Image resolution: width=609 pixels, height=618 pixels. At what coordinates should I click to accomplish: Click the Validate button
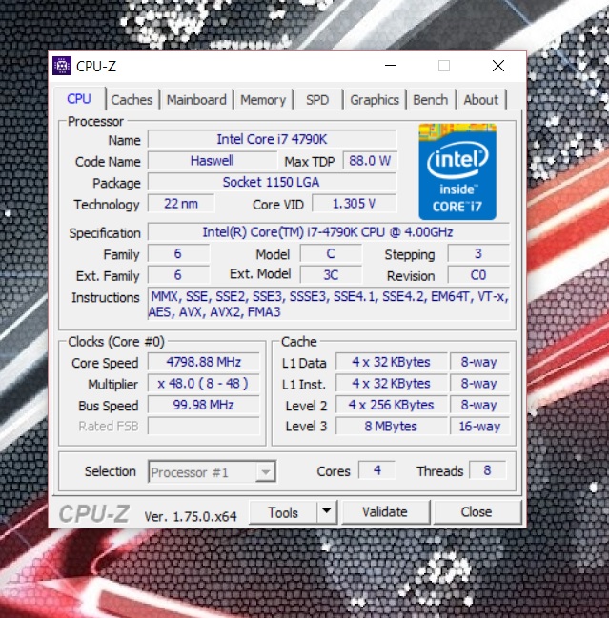pos(385,512)
